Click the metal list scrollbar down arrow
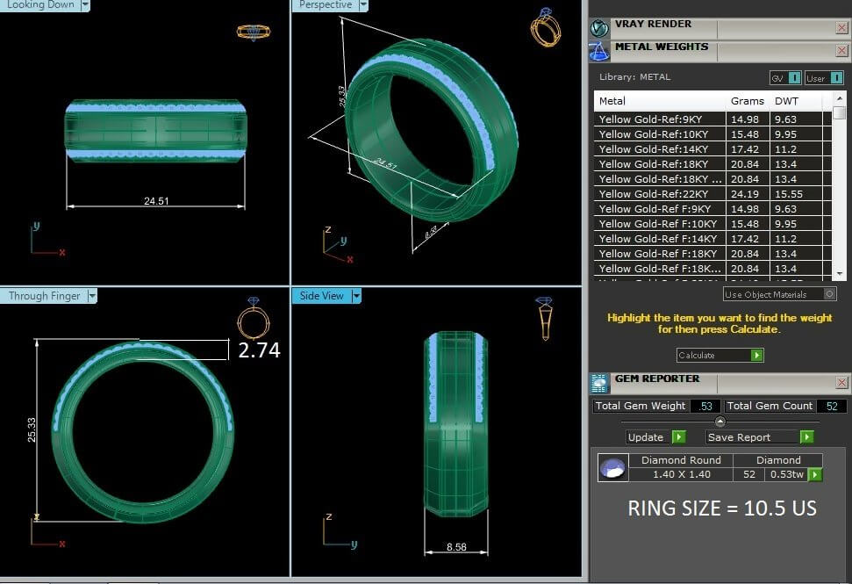Image resolution: width=852 pixels, height=584 pixels. (x=839, y=274)
